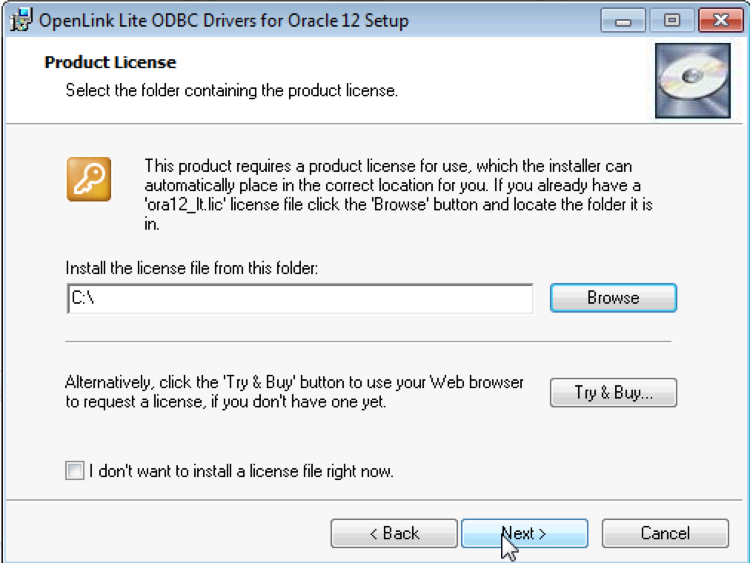This screenshot has height=563, width=750.
Task: Minimize the Setup window
Action: tap(623, 21)
